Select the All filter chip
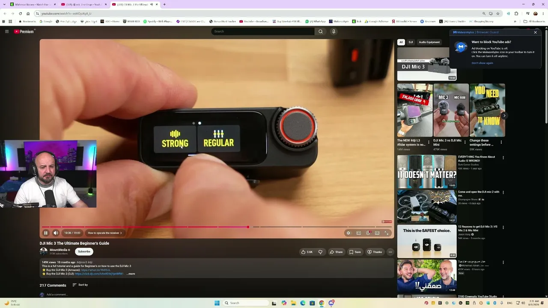 401,42
